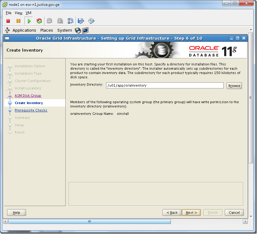The image size is (257, 234).
Task: Open the View menu
Action: 18,13
